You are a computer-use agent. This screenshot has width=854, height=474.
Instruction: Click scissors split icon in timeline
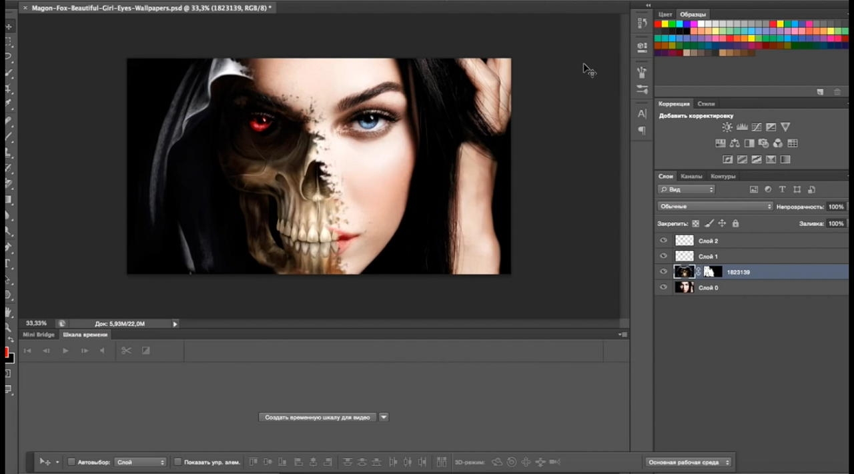coord(126,351)
